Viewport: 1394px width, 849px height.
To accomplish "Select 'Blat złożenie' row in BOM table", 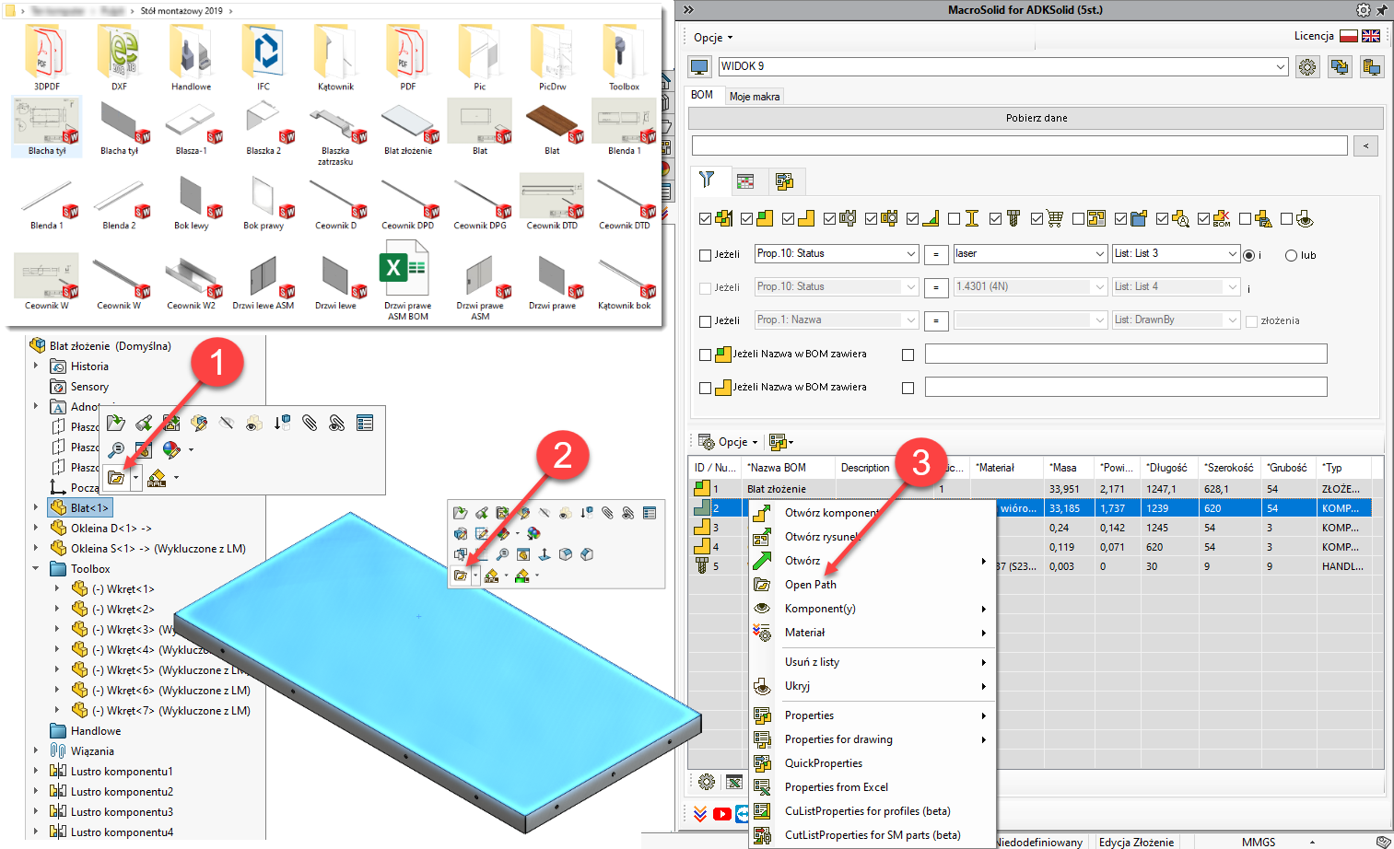I will (x=1030, y=489).
